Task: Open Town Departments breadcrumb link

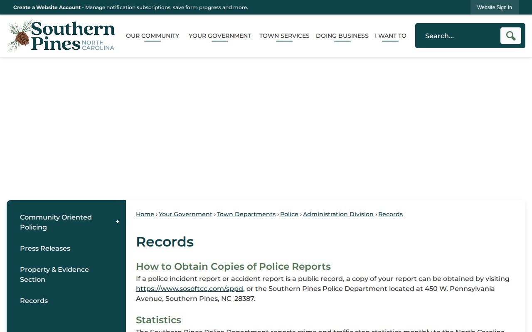Action: (246, 214)
